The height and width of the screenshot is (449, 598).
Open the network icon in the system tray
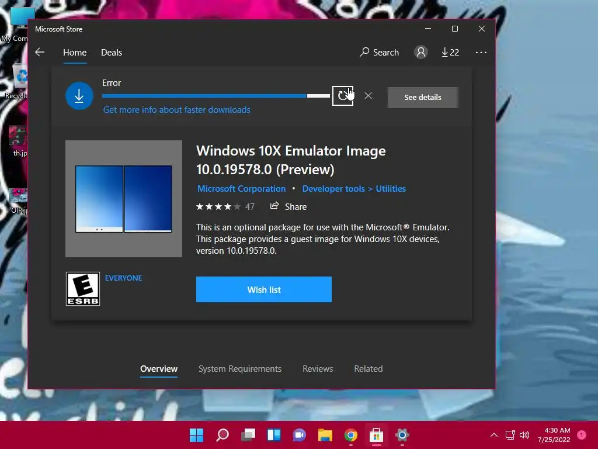(510, 435)
